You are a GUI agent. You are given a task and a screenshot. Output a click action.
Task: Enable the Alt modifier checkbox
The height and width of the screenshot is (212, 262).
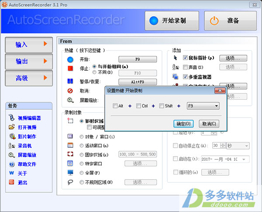[x=115, y=106]
